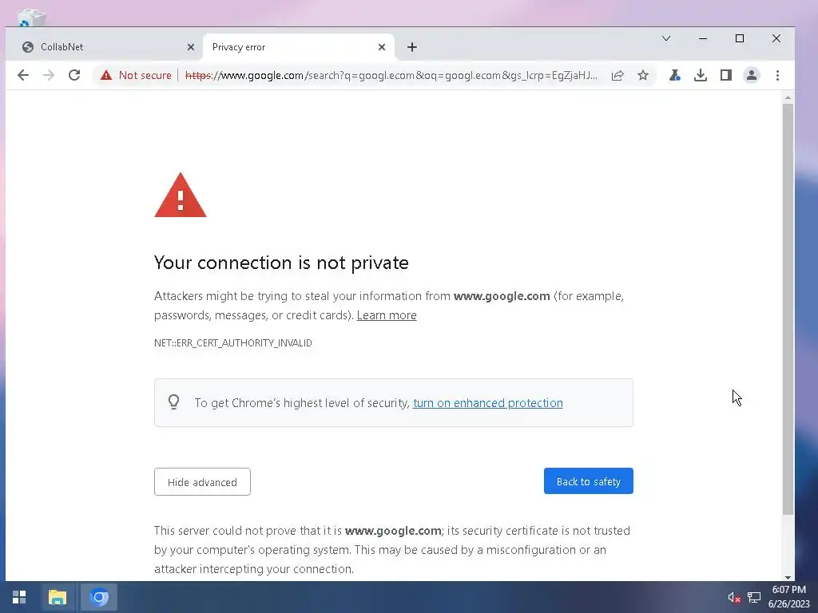Click the Not secure warning indicator
Screen dimensions: 818x613
136,75
